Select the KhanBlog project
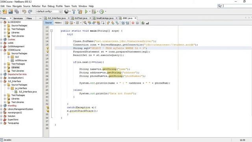Image resolution: width=252 pixels, height=142 pixels. pyautogui.click(x=12, y=106)
